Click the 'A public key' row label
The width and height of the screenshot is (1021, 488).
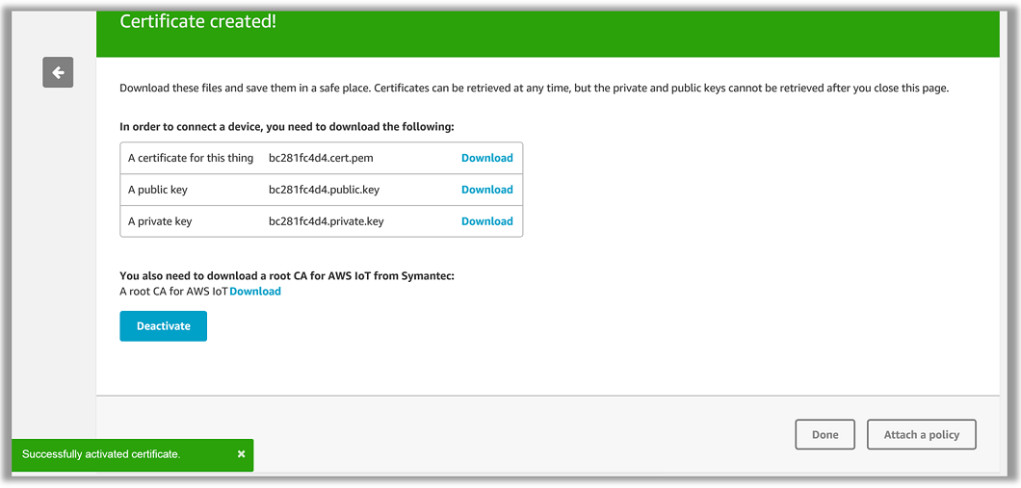click(158, 190)
